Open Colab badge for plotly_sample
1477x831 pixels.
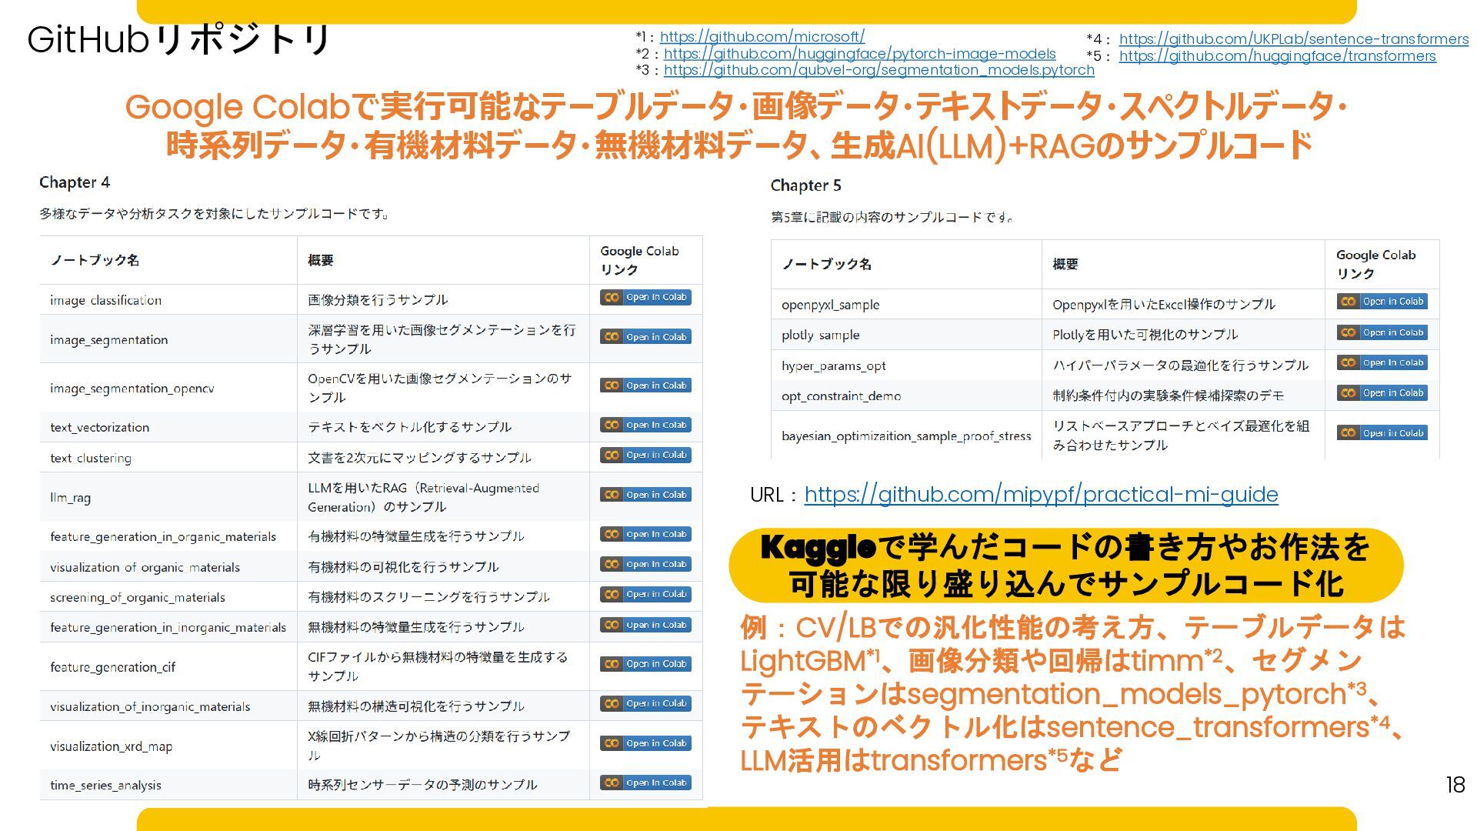pyautogui.click(x=1382, y=332)
